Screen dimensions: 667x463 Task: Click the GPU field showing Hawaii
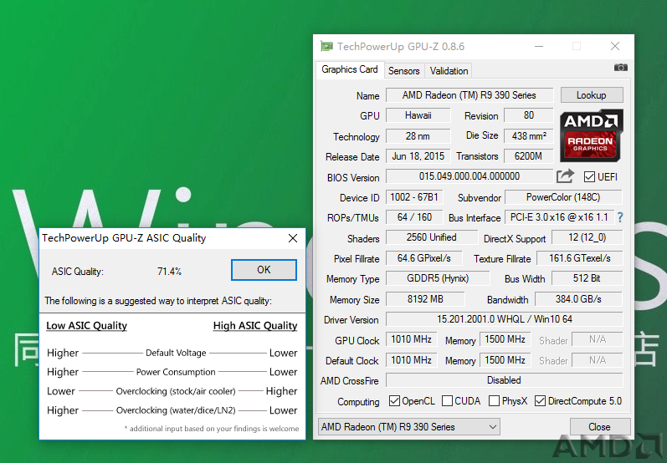418,115
